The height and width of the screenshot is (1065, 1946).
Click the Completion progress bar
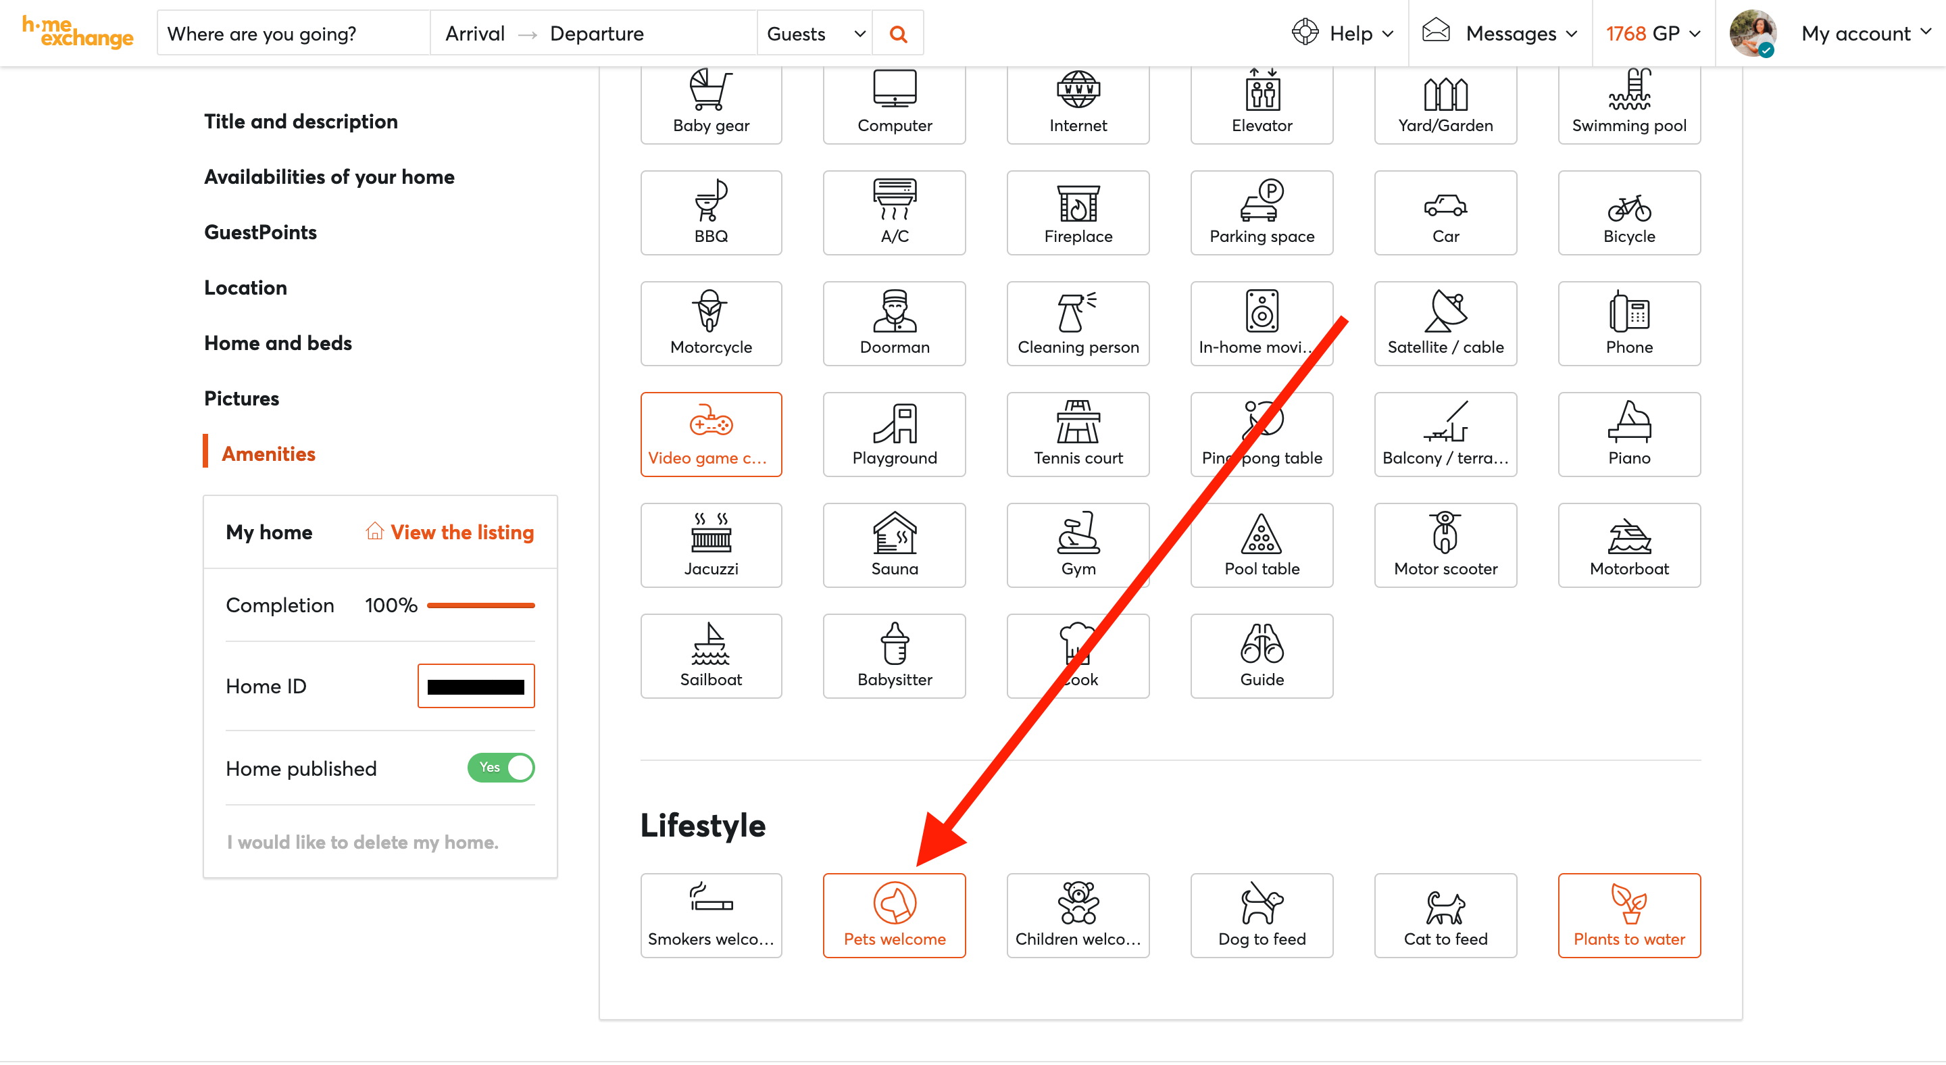tap(480, 605)
